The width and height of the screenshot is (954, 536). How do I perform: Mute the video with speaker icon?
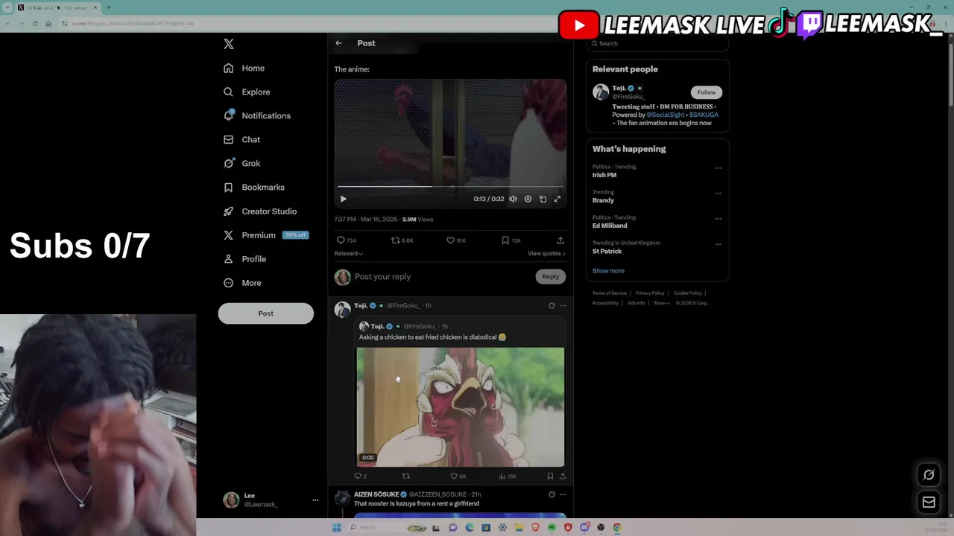pos(513,199)
